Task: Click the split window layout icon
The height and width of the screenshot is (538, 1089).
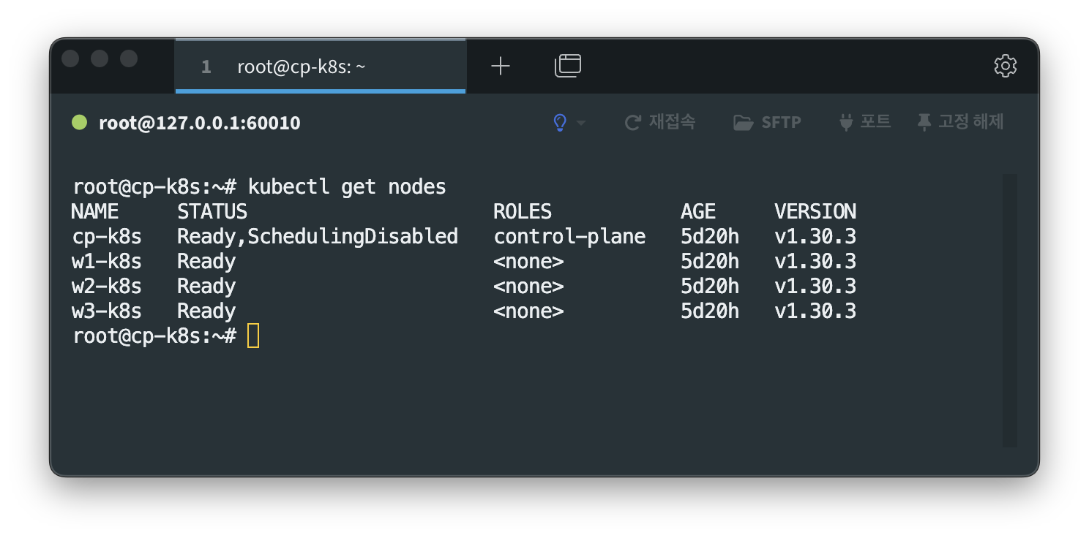Action: (568, 67)
